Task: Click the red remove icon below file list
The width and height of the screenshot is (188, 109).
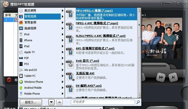Action: point(9,80)
